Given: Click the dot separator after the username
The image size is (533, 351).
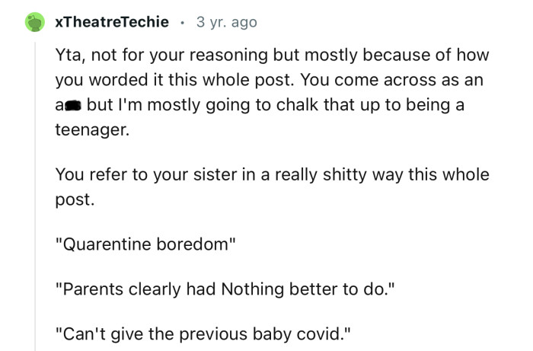Looking at the screenshot, I should click(x=182, y=23).
